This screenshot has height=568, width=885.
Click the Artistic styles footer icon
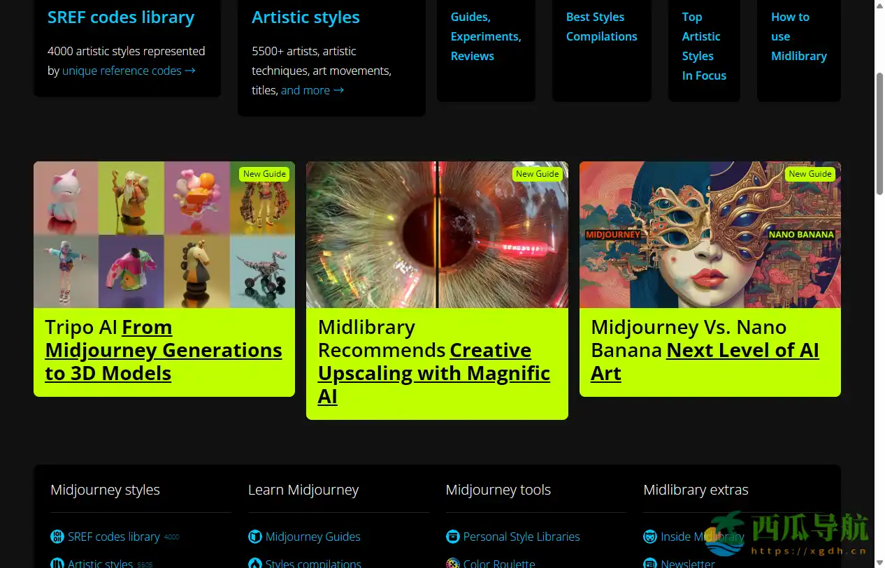click(x=57, y=563)
